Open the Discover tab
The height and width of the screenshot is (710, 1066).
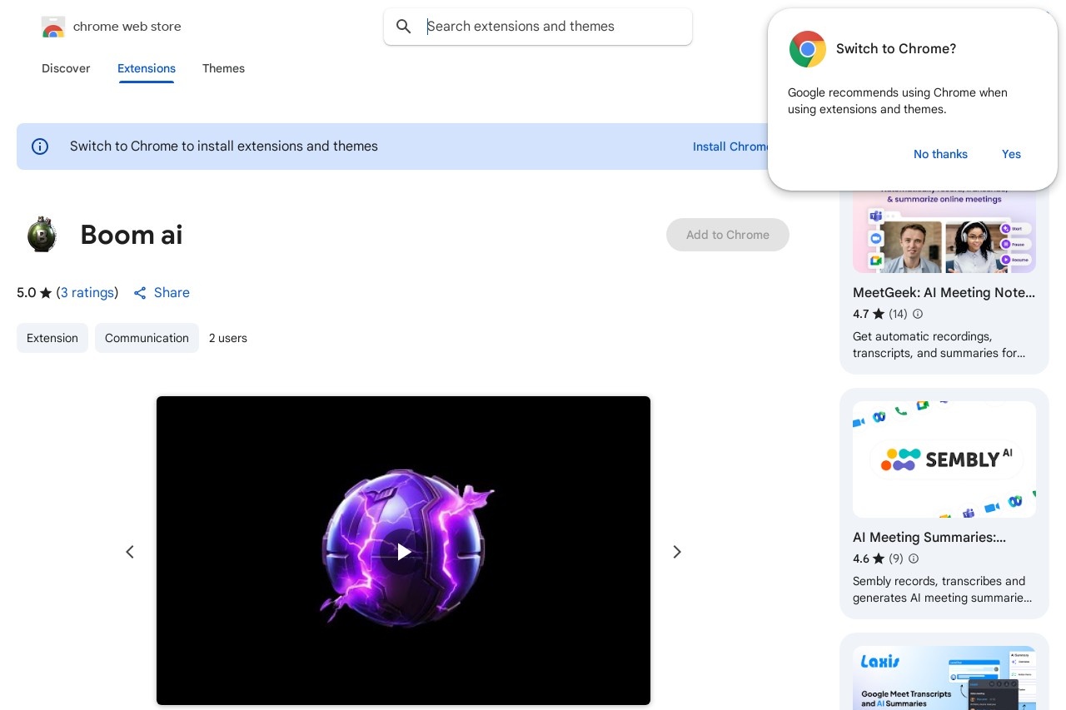click(66, 68)
